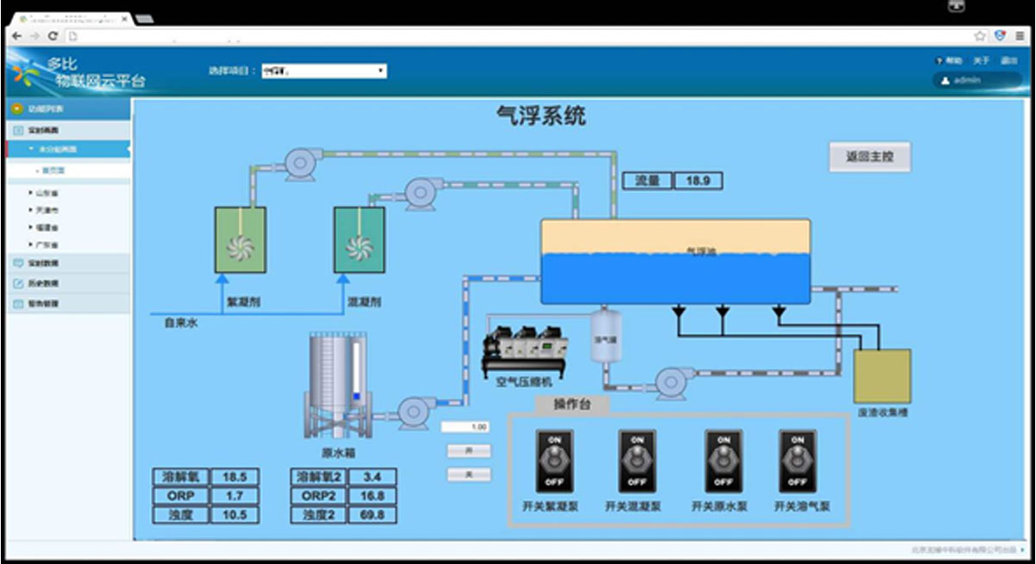Click the 絮凝剂 mixing tank icon

coord(240,240)
